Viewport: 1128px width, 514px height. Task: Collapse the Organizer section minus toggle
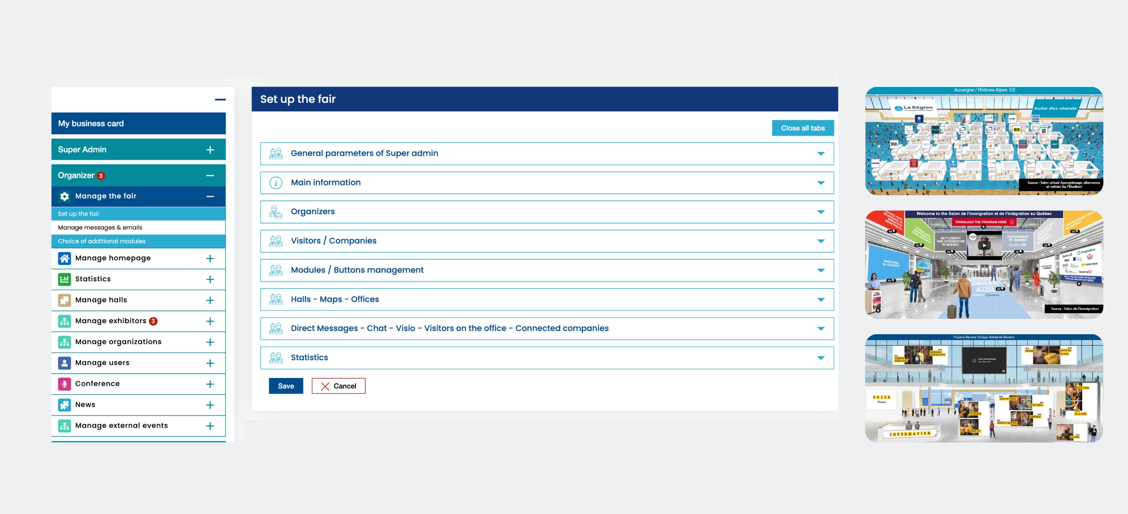click(210, 176)
